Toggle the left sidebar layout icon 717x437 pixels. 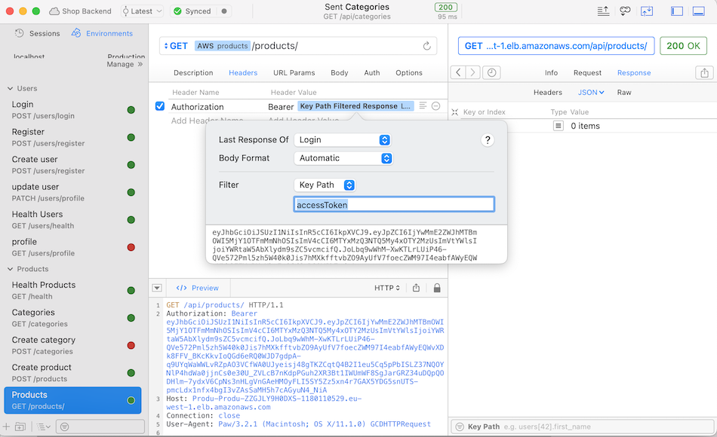[x=677, y=11]
